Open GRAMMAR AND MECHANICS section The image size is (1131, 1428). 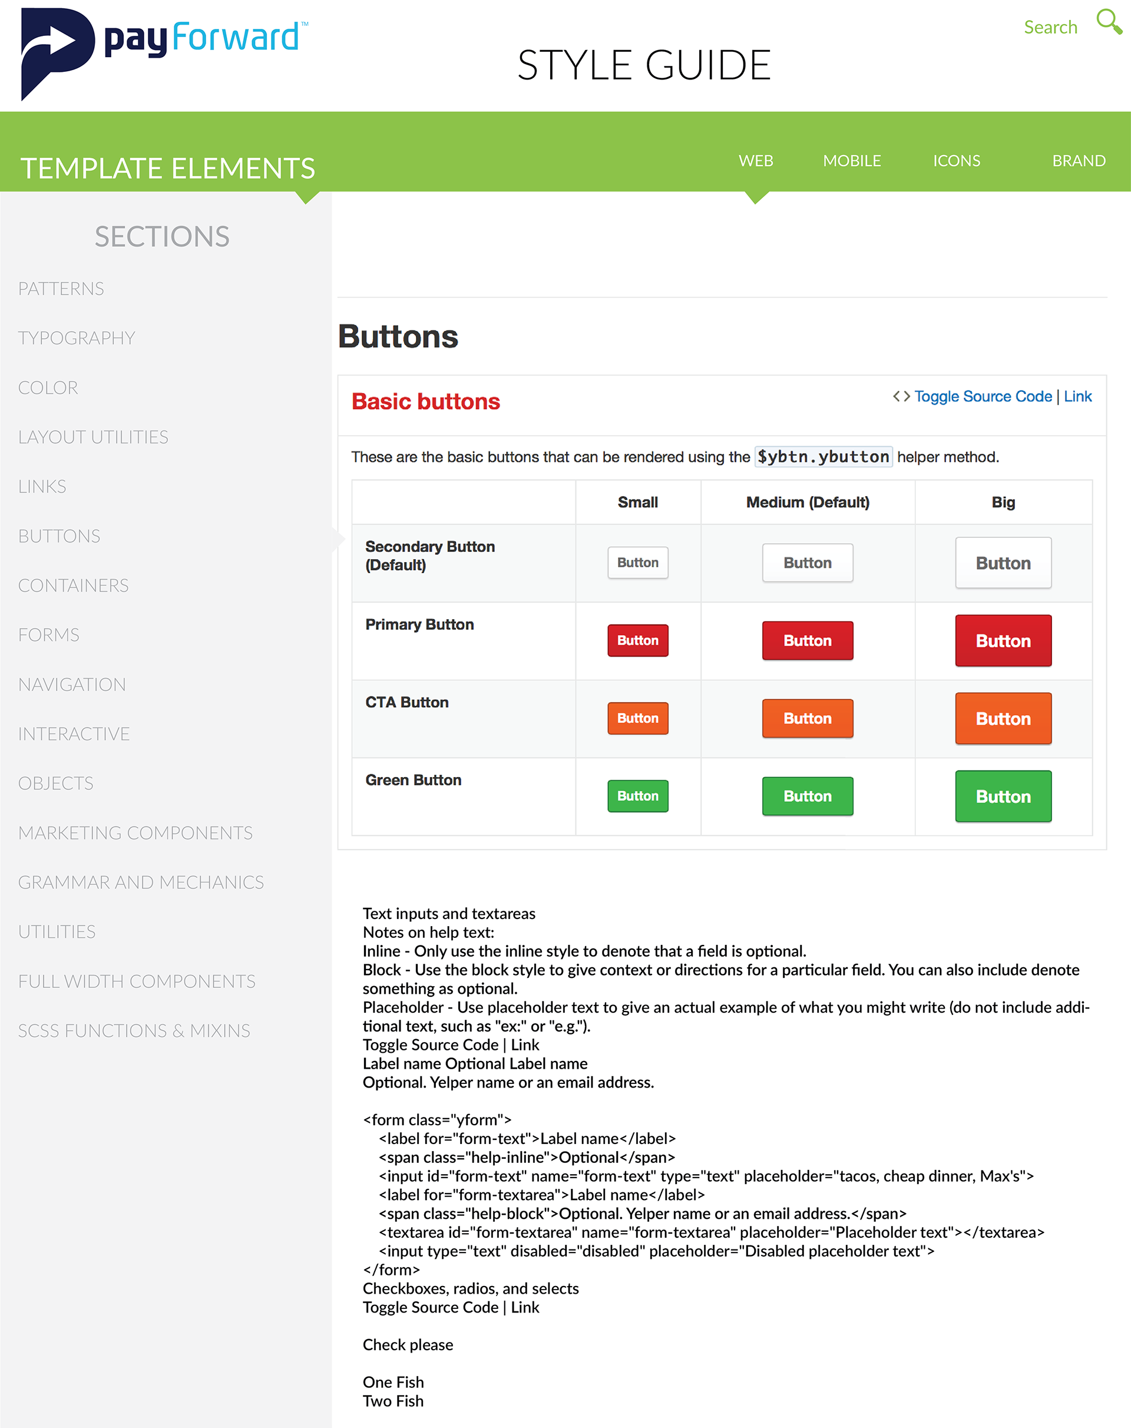pyautogui.click(x=141, y=882)
